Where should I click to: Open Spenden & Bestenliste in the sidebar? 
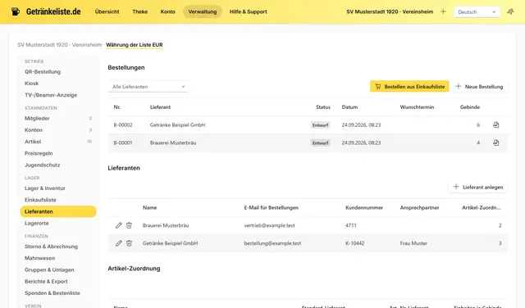52,293
